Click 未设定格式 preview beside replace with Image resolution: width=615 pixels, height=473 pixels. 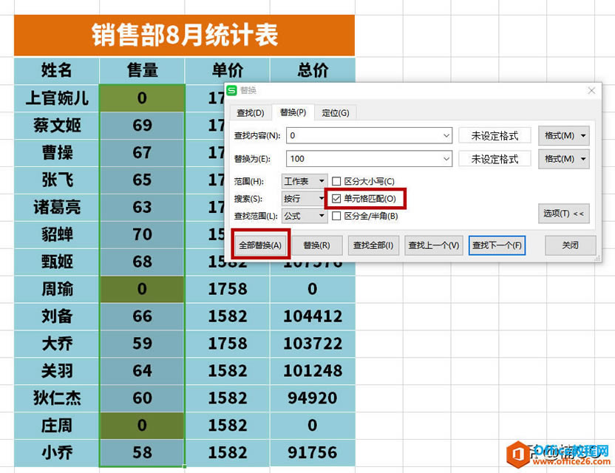click(x=495, y=159)
